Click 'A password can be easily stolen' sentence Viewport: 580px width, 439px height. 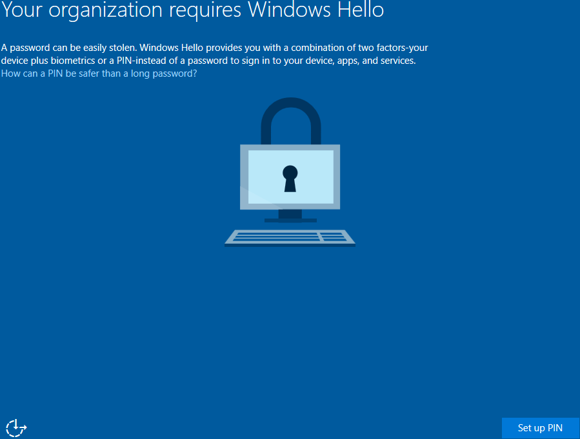(68, 48)
